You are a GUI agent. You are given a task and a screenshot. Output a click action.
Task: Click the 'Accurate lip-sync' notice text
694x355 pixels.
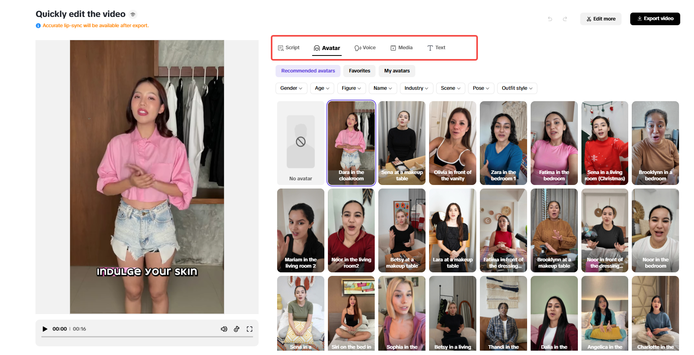(x=96, y=26)
